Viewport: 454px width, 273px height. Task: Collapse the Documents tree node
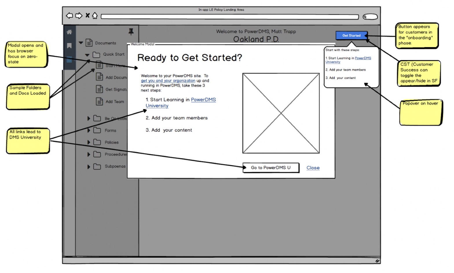[81, 43]
